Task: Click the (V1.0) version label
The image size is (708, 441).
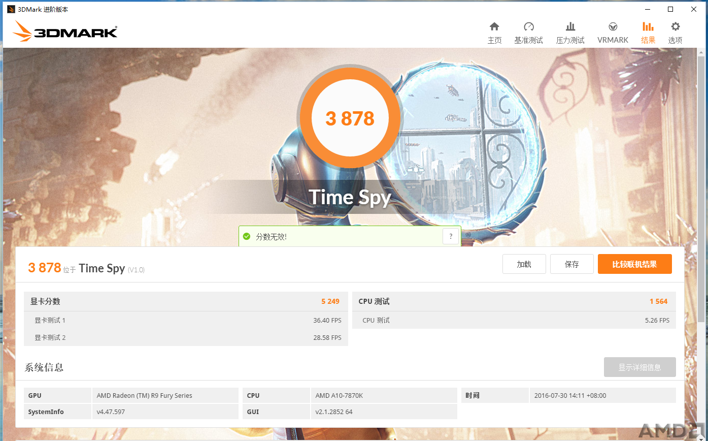Action: tap(136, 270)
